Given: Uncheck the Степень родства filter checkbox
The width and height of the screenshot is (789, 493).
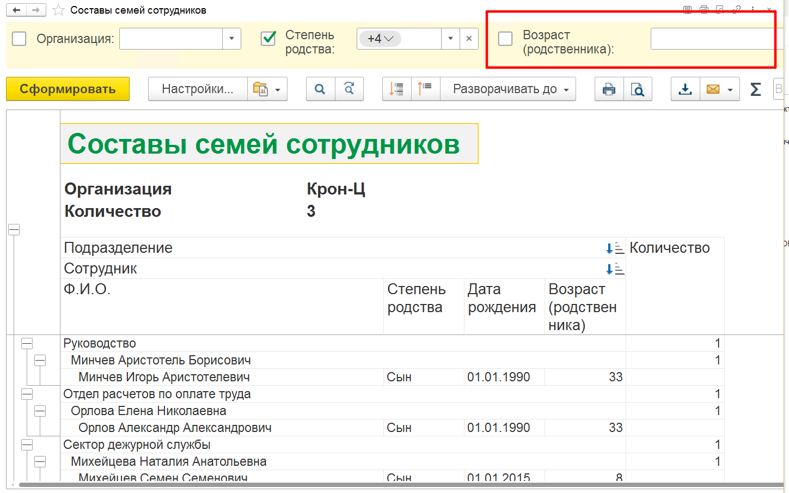Looking at the screenshot, I should pyautogui.click(x=268, y=39).
